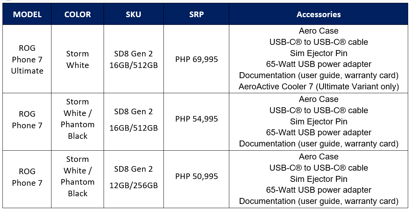412x212 pixels.
Task: Click the PHP 69,995 price cell
Action: pyautogui.click(x=196, y=59)
